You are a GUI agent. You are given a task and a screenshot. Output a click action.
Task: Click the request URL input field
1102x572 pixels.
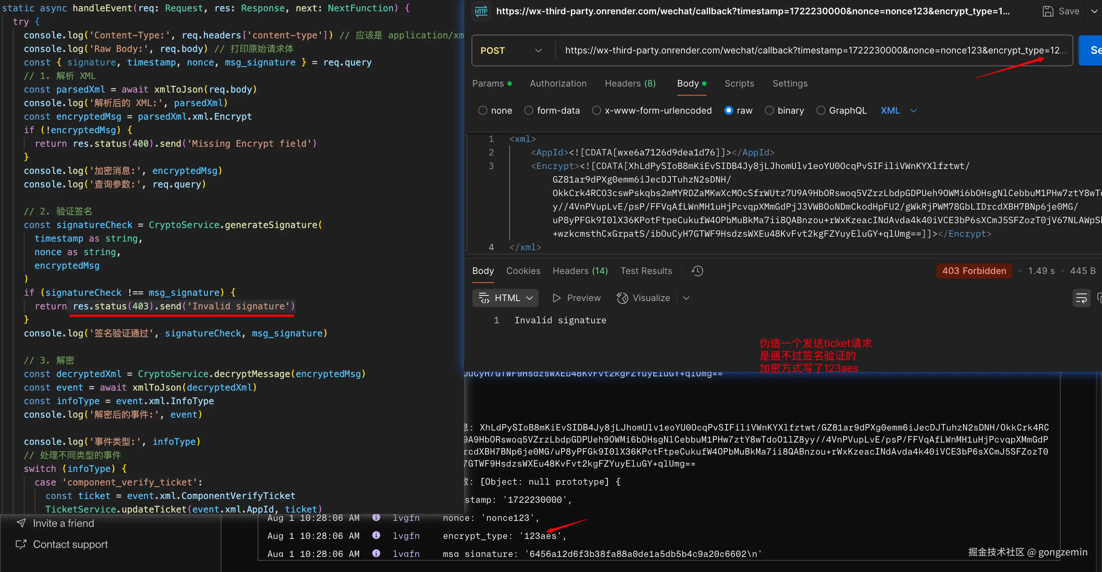(x=812, y=50)
